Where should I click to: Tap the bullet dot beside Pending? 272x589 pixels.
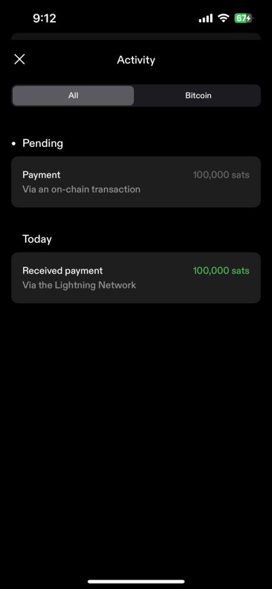[14, 144]
